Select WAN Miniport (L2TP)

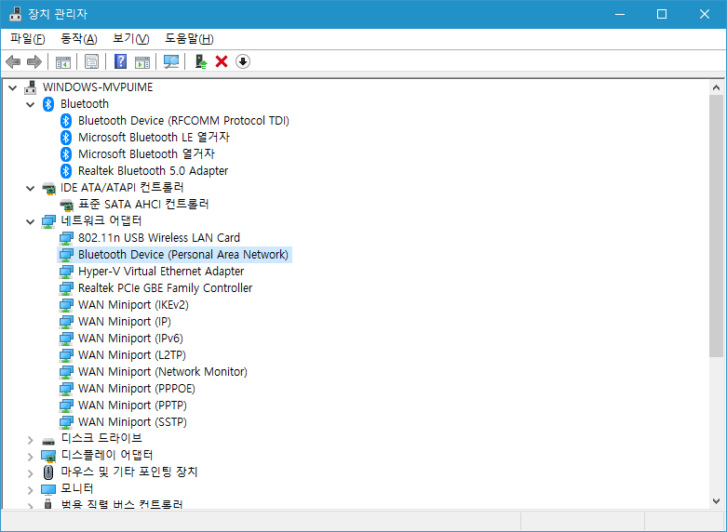pos(132,354)
